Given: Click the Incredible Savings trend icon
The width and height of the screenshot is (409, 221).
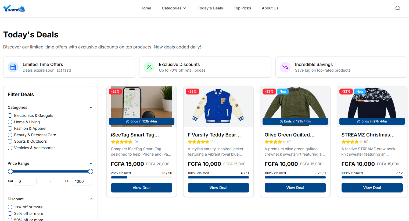Looking at the screenshot, I should pos(285,67).
